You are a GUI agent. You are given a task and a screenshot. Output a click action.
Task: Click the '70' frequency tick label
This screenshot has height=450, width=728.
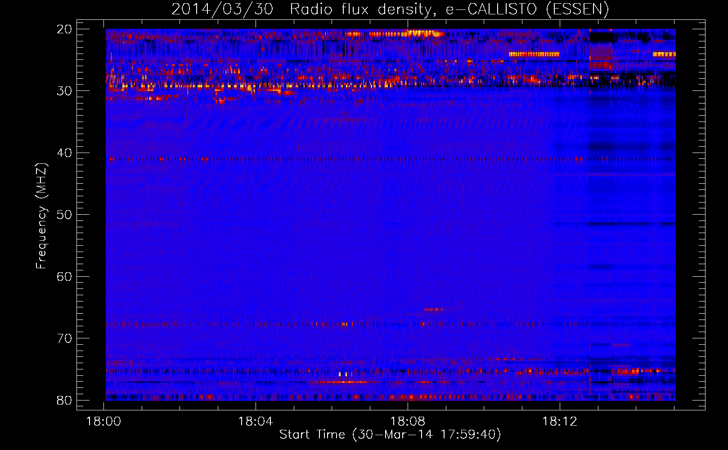(x=64, y=338)
